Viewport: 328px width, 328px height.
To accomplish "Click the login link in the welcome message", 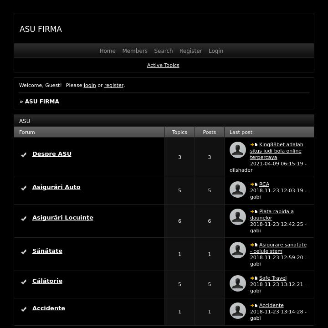I will pos(90,86).
